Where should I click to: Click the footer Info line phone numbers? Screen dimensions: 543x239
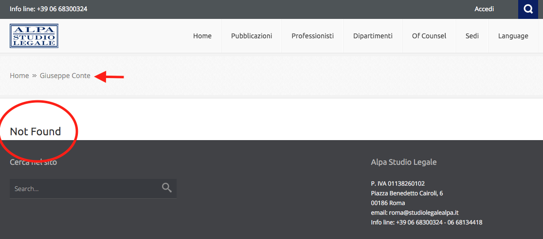pyautogui.click(x=426, y=222)
